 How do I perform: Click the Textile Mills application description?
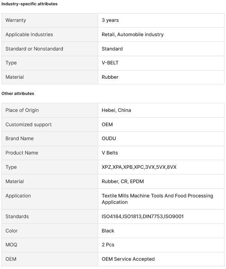(157, 199)
